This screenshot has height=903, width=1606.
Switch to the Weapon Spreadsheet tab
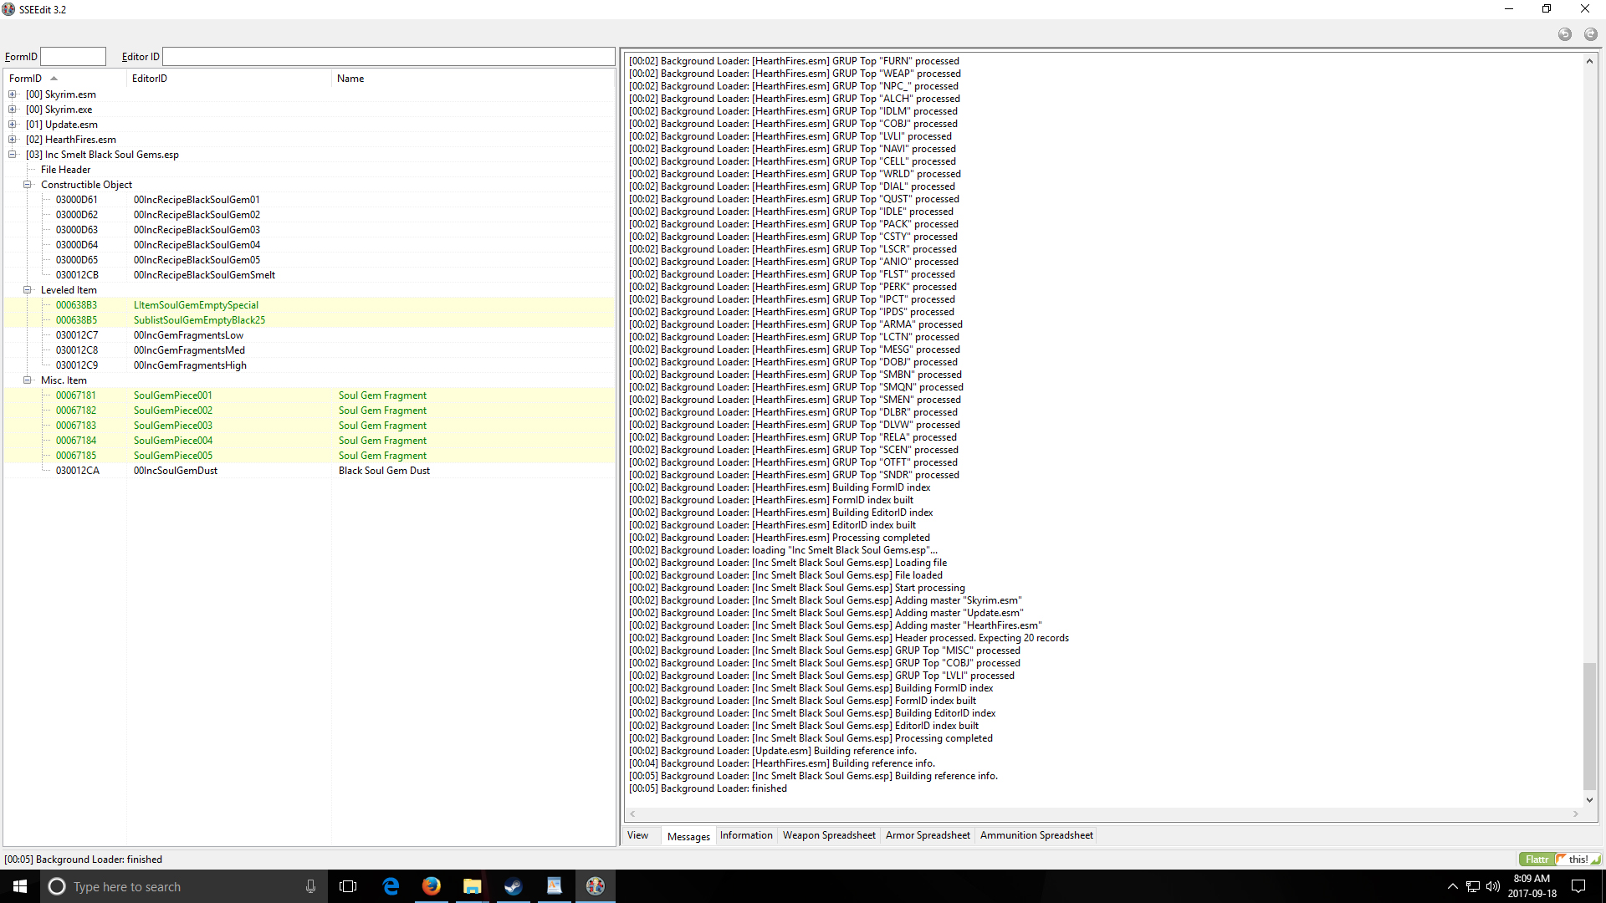pos(828,835)
